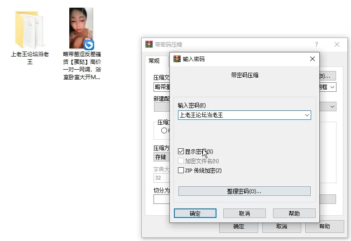Select the partially hidden radio button under 压缩

[164, 130]
